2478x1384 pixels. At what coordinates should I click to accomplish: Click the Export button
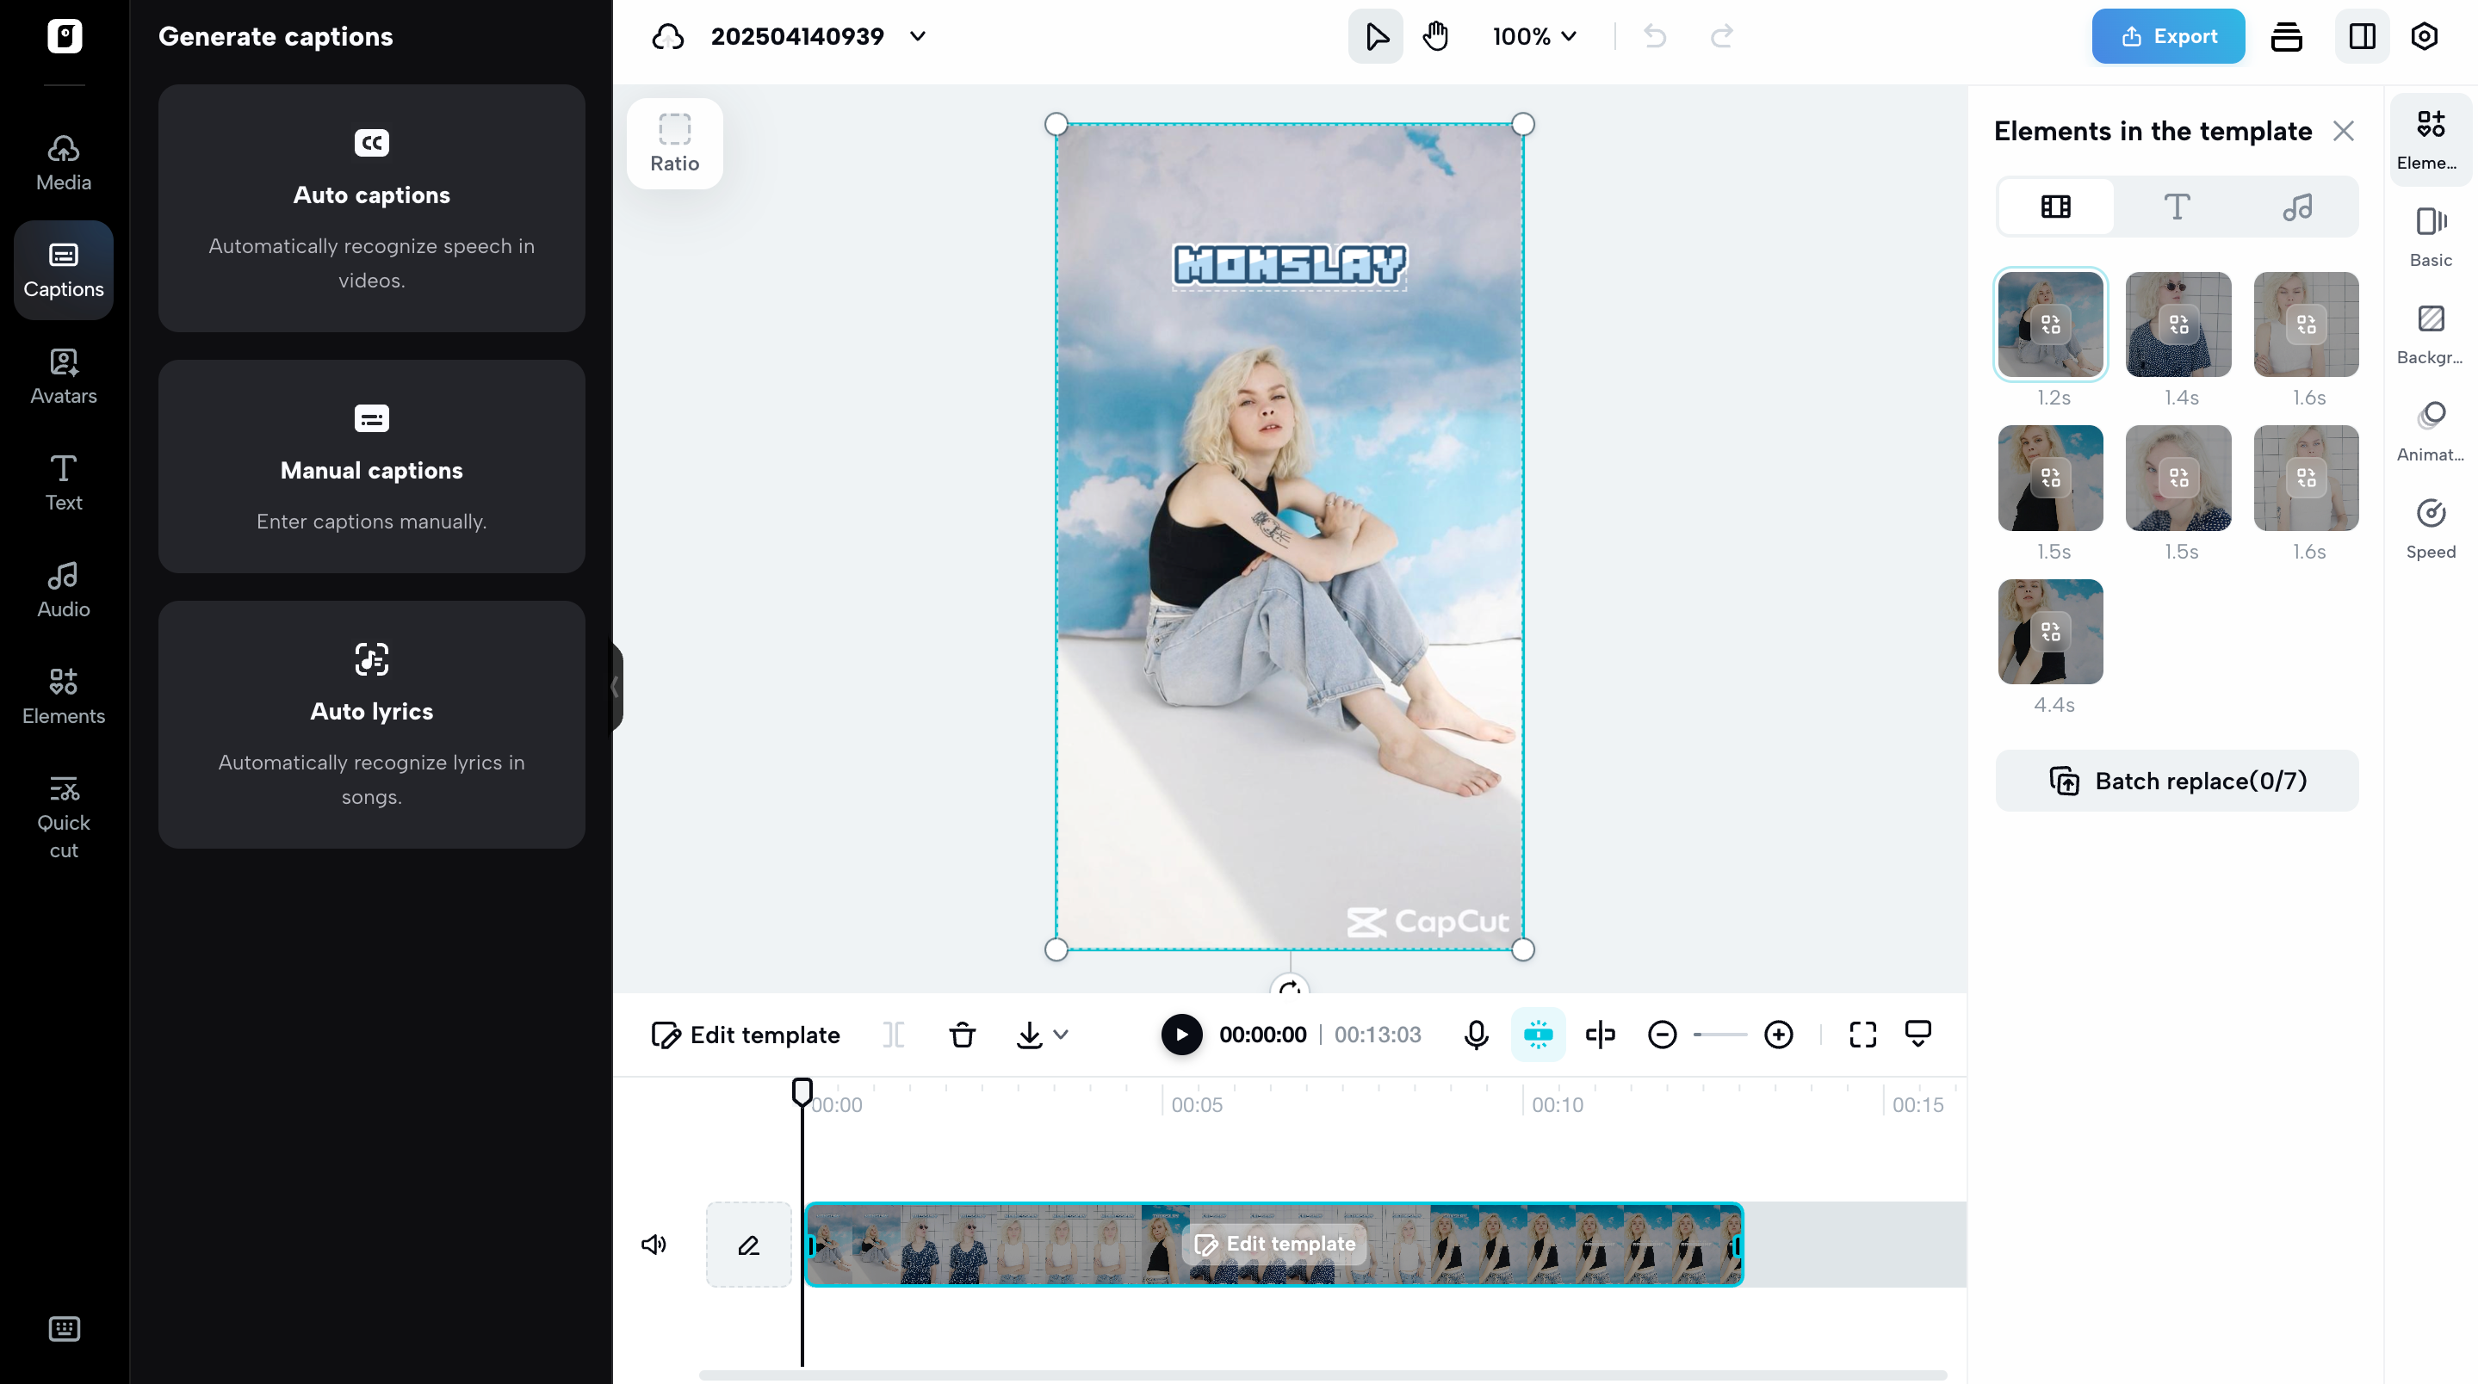click(2167, 35)
